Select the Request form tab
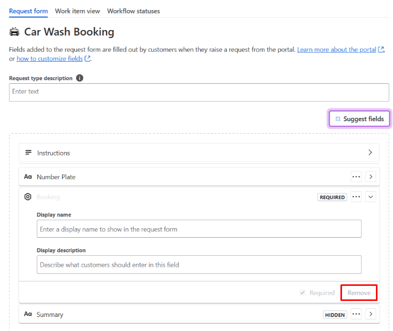The width and height of the screenshot is (393, 331). [28, 11]
